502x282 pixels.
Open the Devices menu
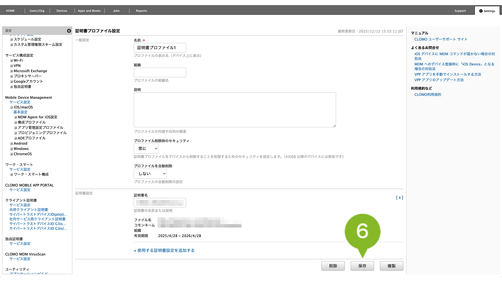pos(62,11)
